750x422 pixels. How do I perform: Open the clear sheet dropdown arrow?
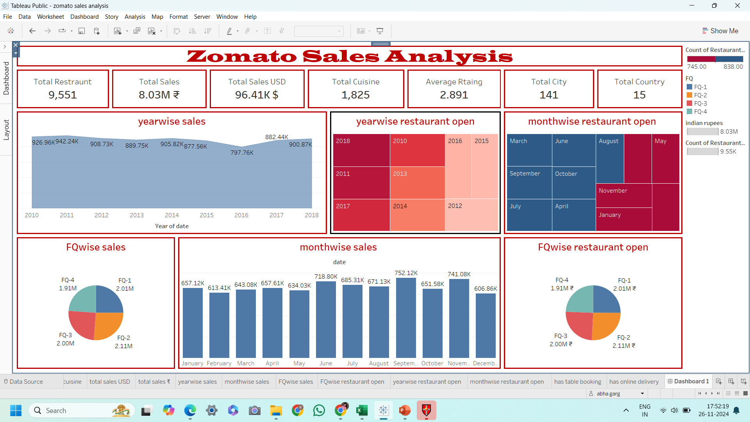coord(161,31)
